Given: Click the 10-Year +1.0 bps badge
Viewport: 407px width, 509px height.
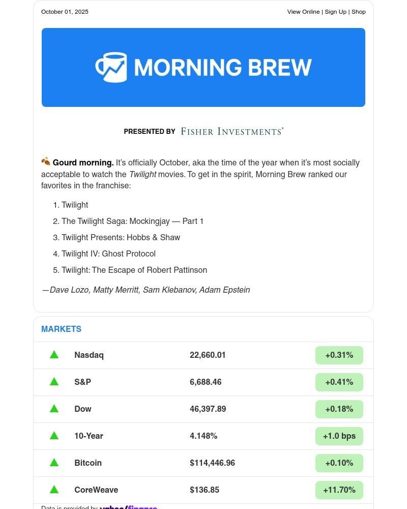Looking at the screenshot, I should click(x=339, y=436).
